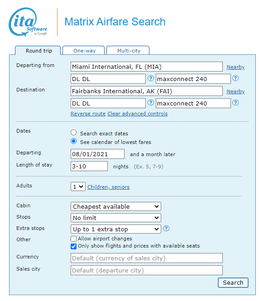
Task: Open help icon beside departure maxconnect extension field
Action: (x=235, y=78)
